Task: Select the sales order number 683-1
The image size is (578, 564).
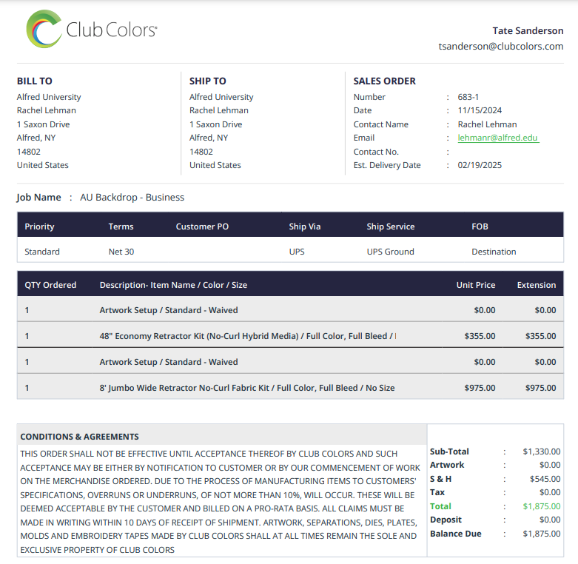Action: [468, 97]
